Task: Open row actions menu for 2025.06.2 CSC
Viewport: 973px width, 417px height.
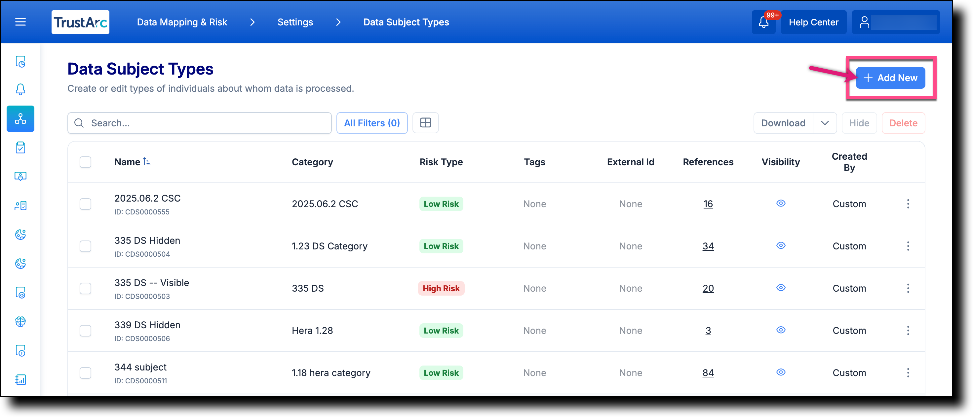Action: (908, 204)
